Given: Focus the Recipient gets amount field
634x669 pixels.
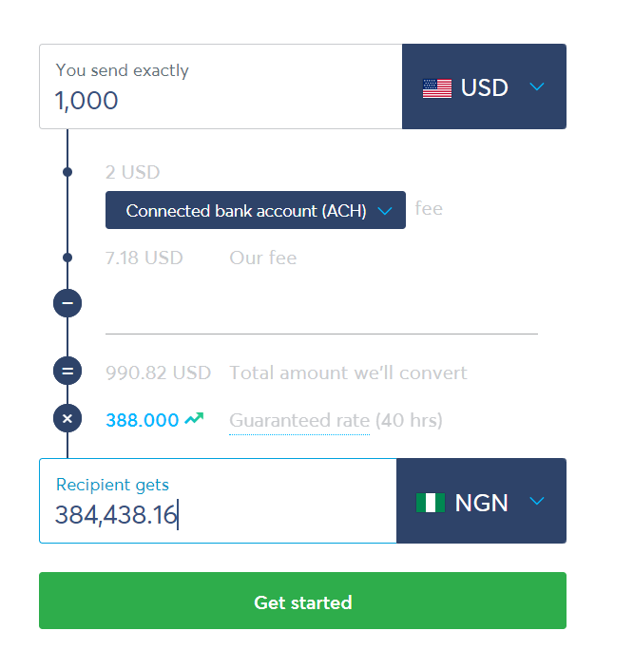Looking at the screenshot, I should pyautogui.click(x=217, y=513).
